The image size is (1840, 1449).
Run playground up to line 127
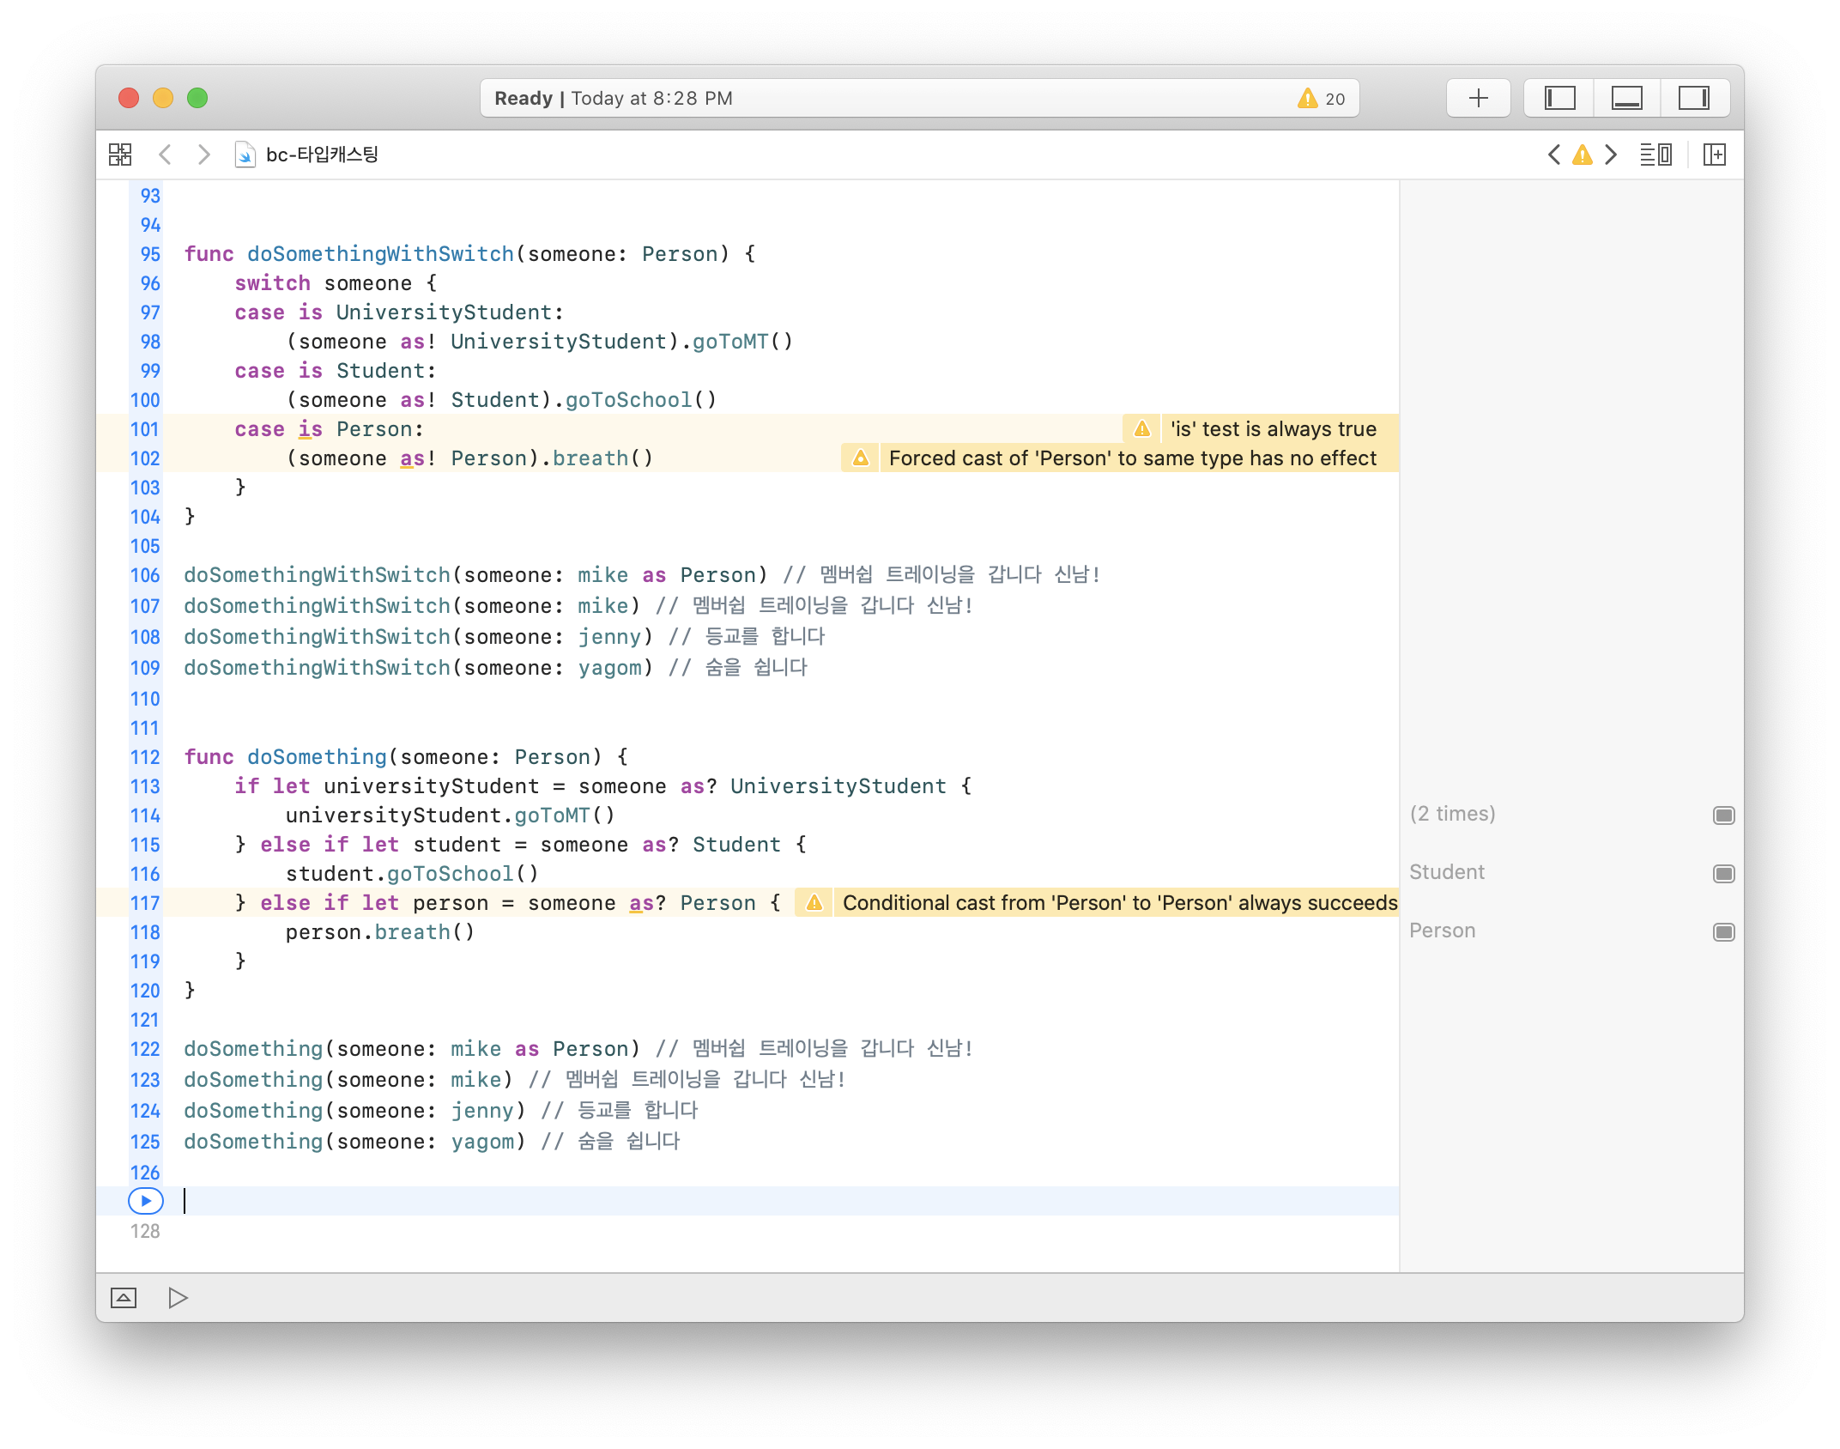click(146, 1201)
